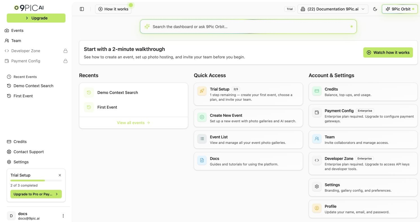This screenshot has width=420, height=222.
Task: Dismiss the Trial Setup card
Action: coord(60,175)
